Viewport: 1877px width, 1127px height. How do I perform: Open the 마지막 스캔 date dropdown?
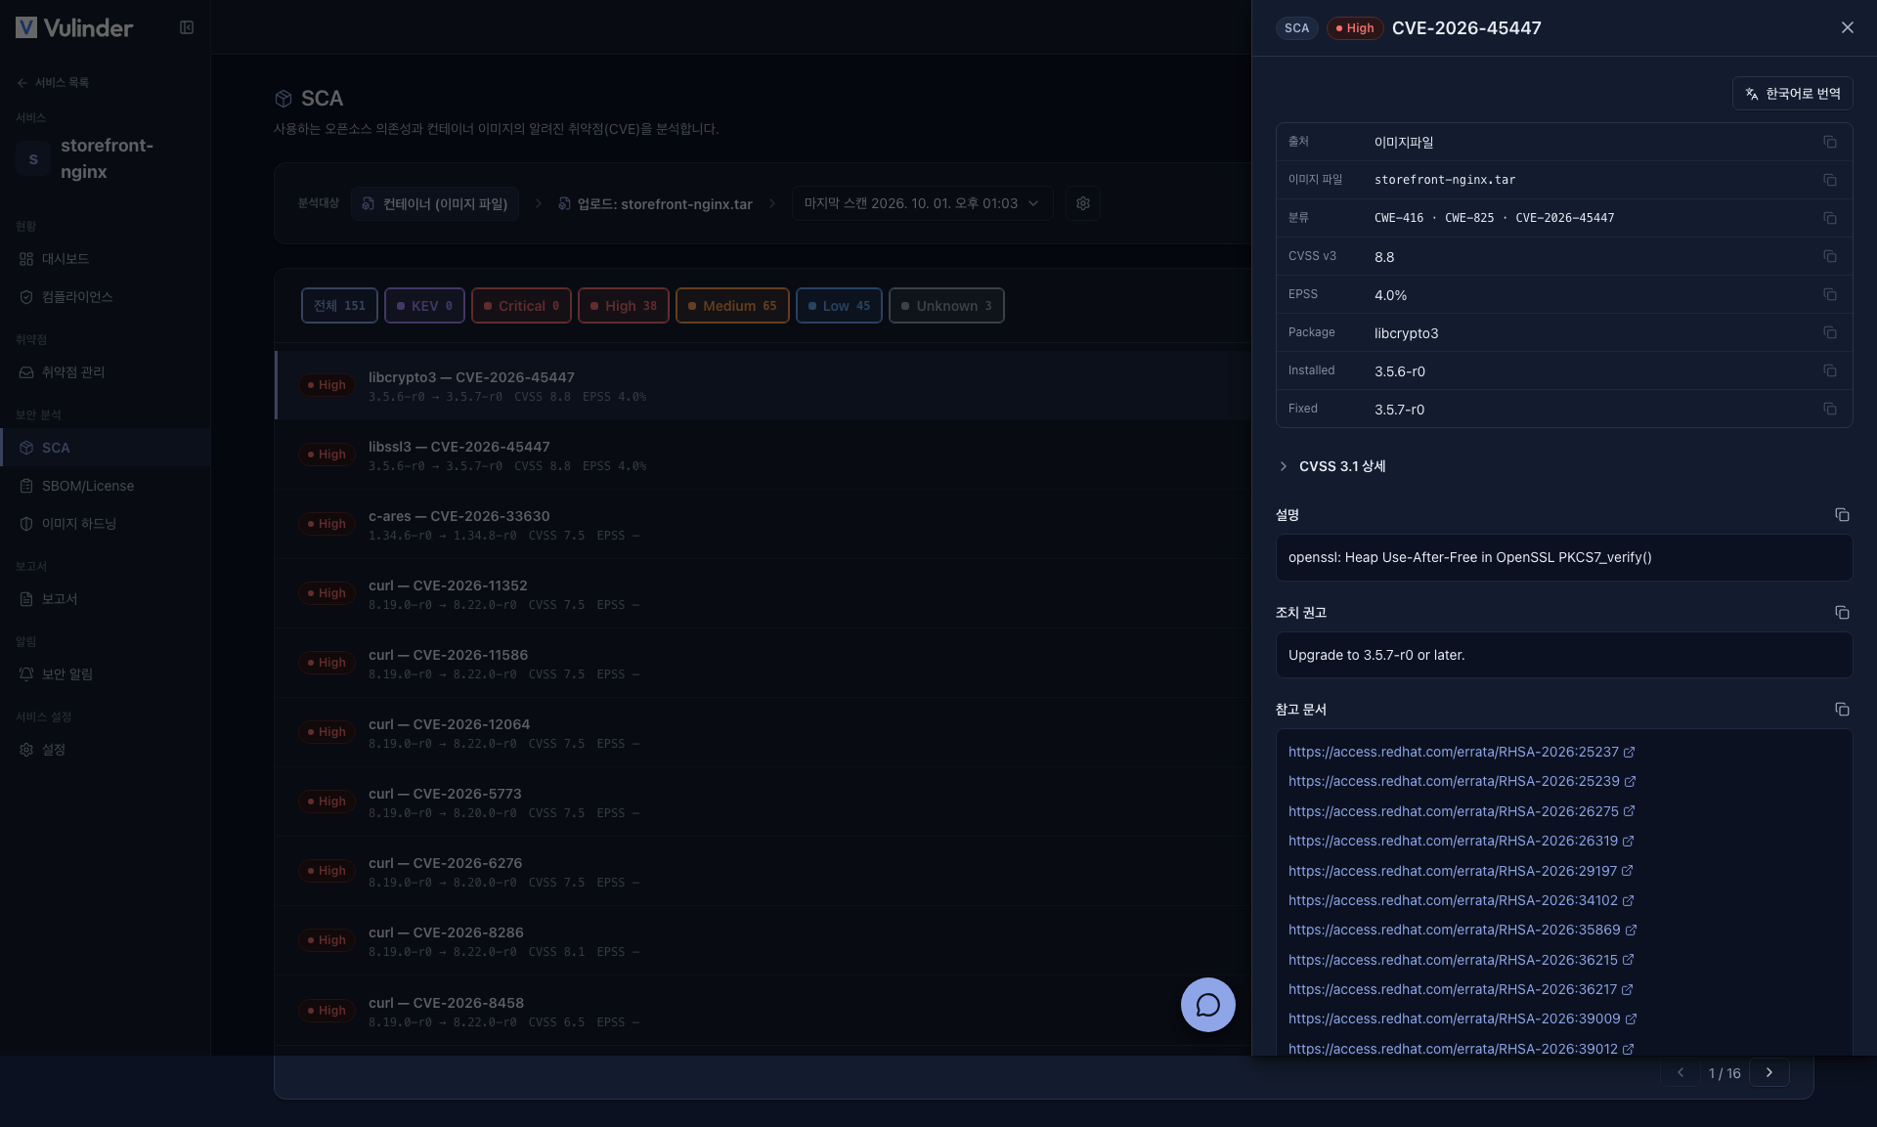point(922,203)
